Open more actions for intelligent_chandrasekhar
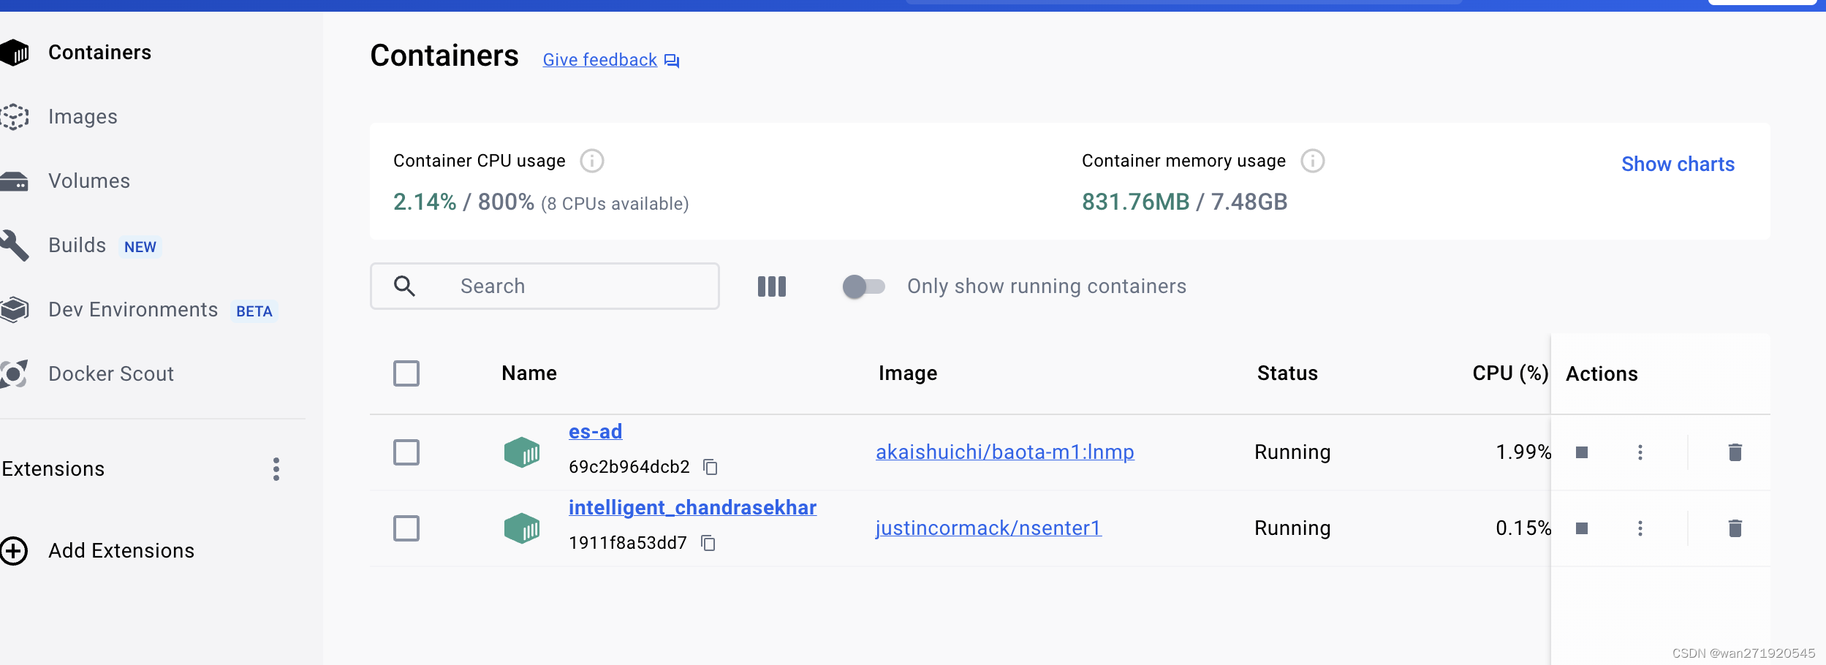This screenshot has width=1826, height=665. (1640, 528)
